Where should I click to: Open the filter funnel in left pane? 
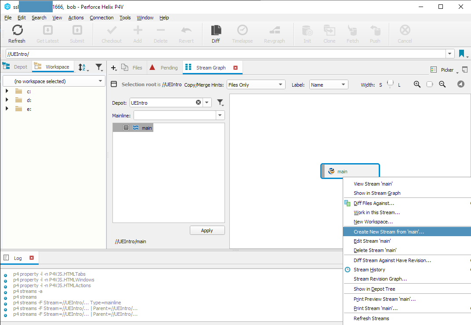(99, 67)
